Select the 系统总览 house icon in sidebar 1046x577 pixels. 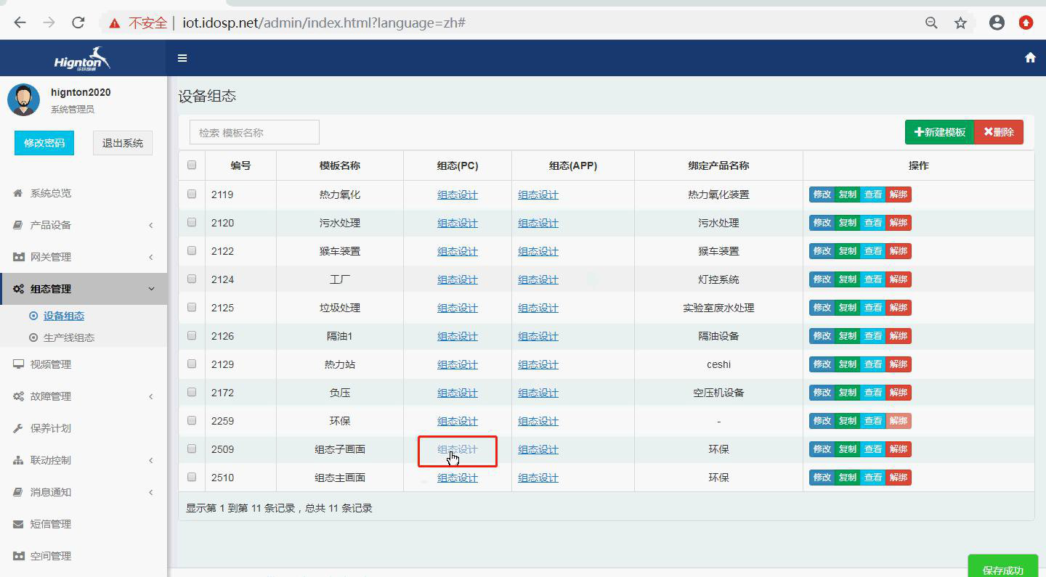pos(17,192)
